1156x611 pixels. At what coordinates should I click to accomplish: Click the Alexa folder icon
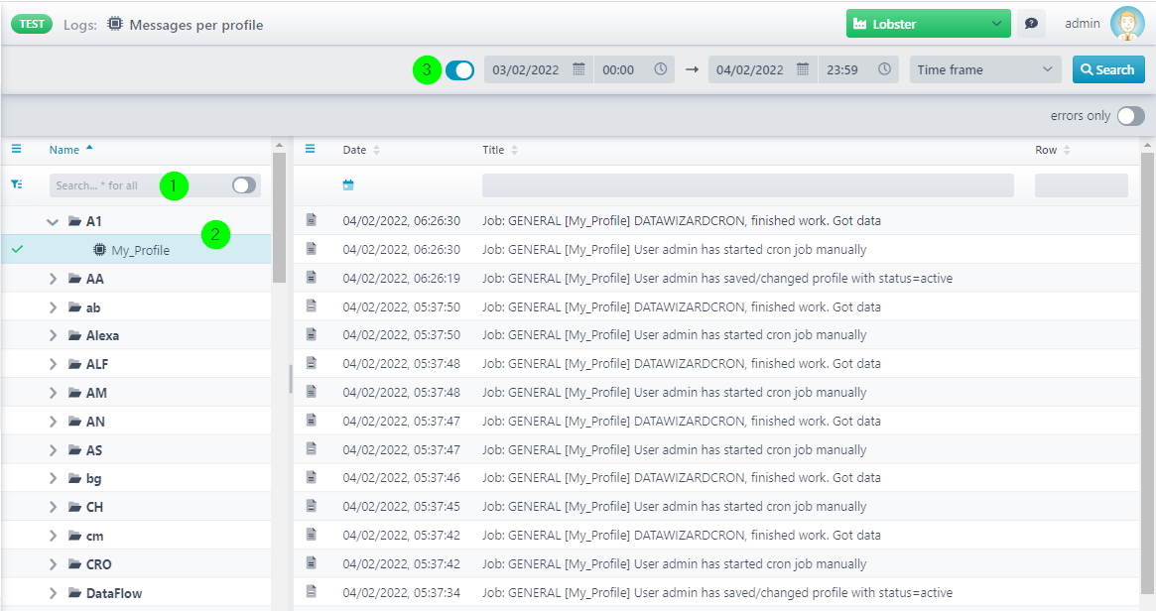click(74, 335)
